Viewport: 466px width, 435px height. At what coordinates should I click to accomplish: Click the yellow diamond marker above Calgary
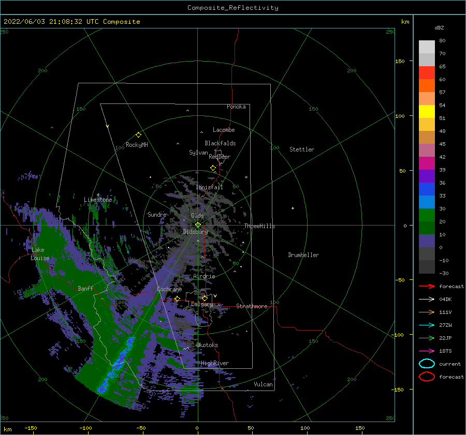205,298
